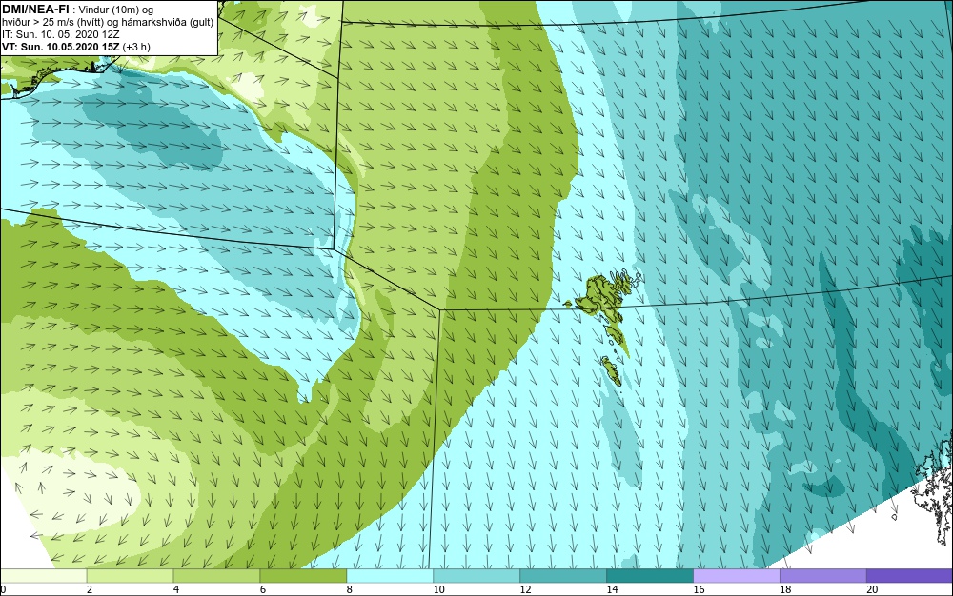The image size is (953, 596).
Task: Click the legend value label 10
Action: [x=438, y=589]
